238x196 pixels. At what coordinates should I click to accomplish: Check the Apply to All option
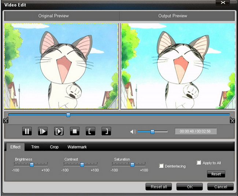click(x=199, y=162)
